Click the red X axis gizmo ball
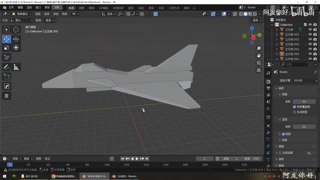 [x=253, y=38]
